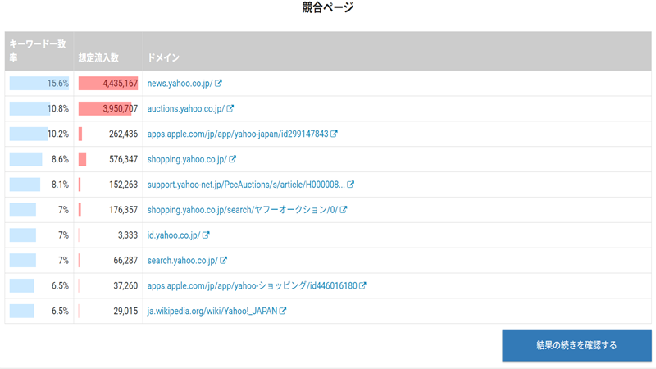The image size is (656, 369).
Task: Open shopping.yahoo.co.jp/search/ヤフーオークション/0/ link
Action: (x=243, y=210)
